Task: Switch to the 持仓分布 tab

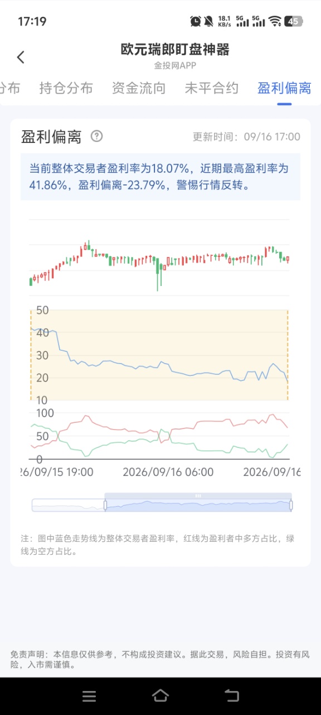Action: (66, 88)
